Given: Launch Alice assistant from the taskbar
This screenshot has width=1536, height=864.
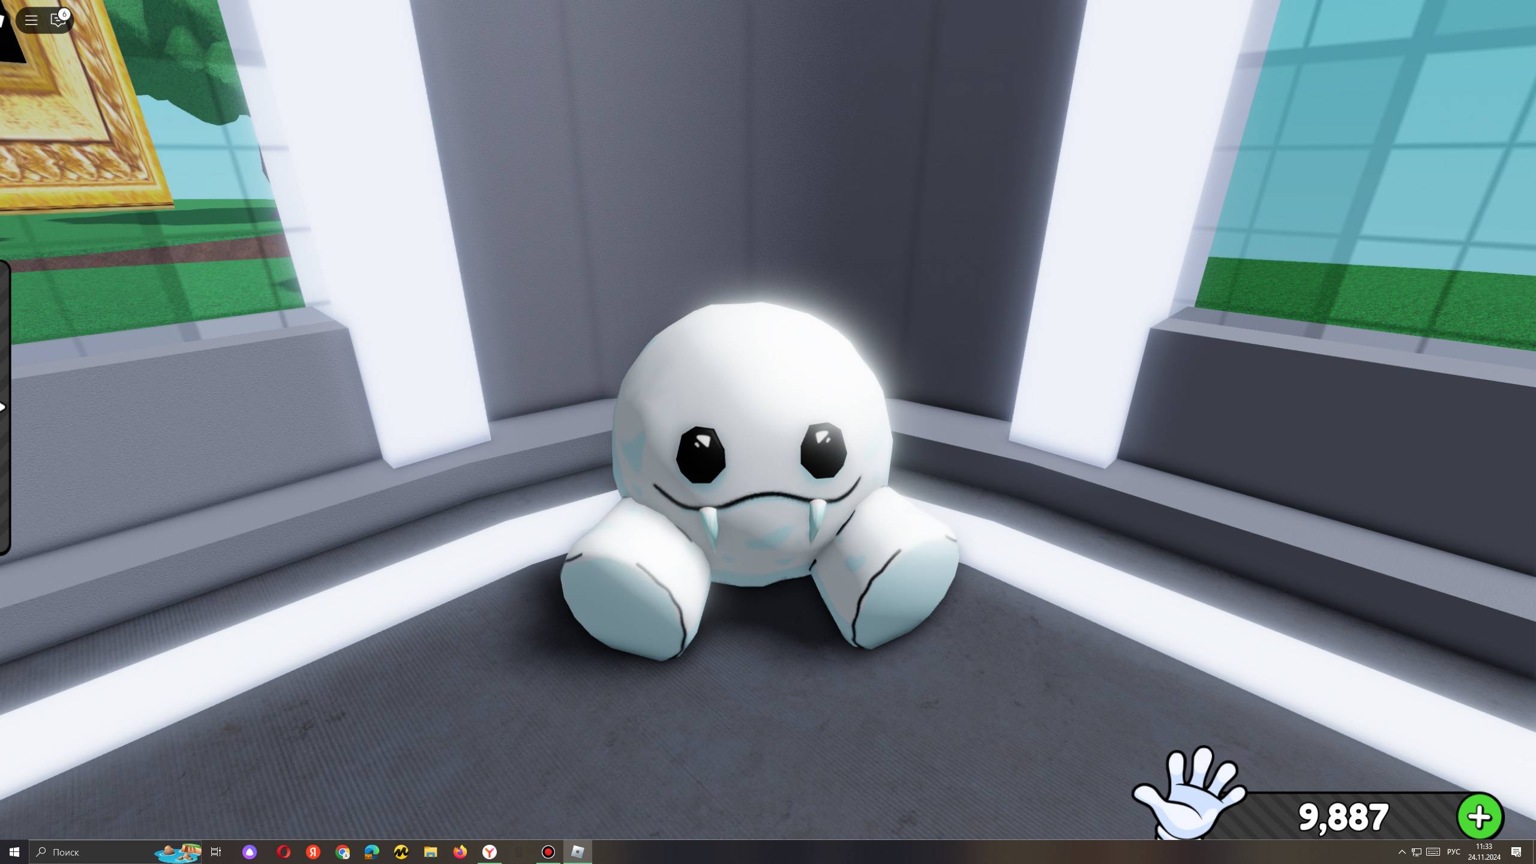Looking at the screenshot, I should click(250, 852).
